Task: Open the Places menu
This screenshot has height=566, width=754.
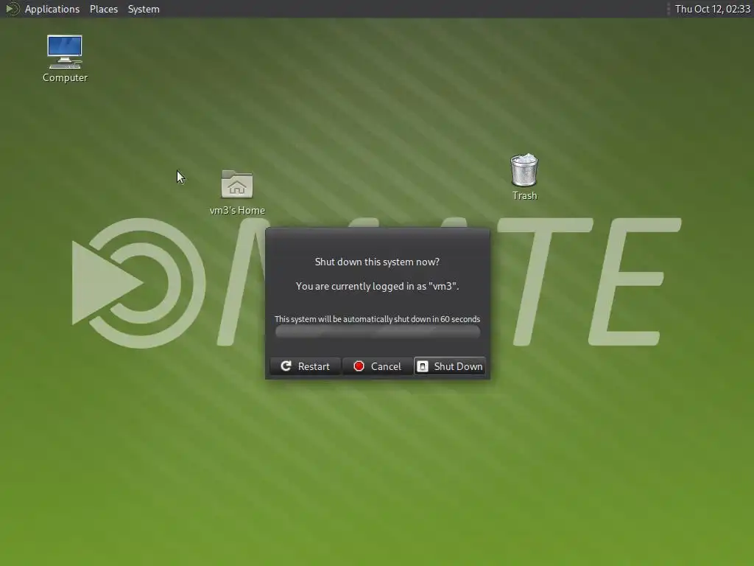Action: coord(103,9)
